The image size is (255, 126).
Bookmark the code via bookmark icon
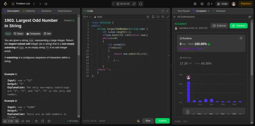pos(153,17)
